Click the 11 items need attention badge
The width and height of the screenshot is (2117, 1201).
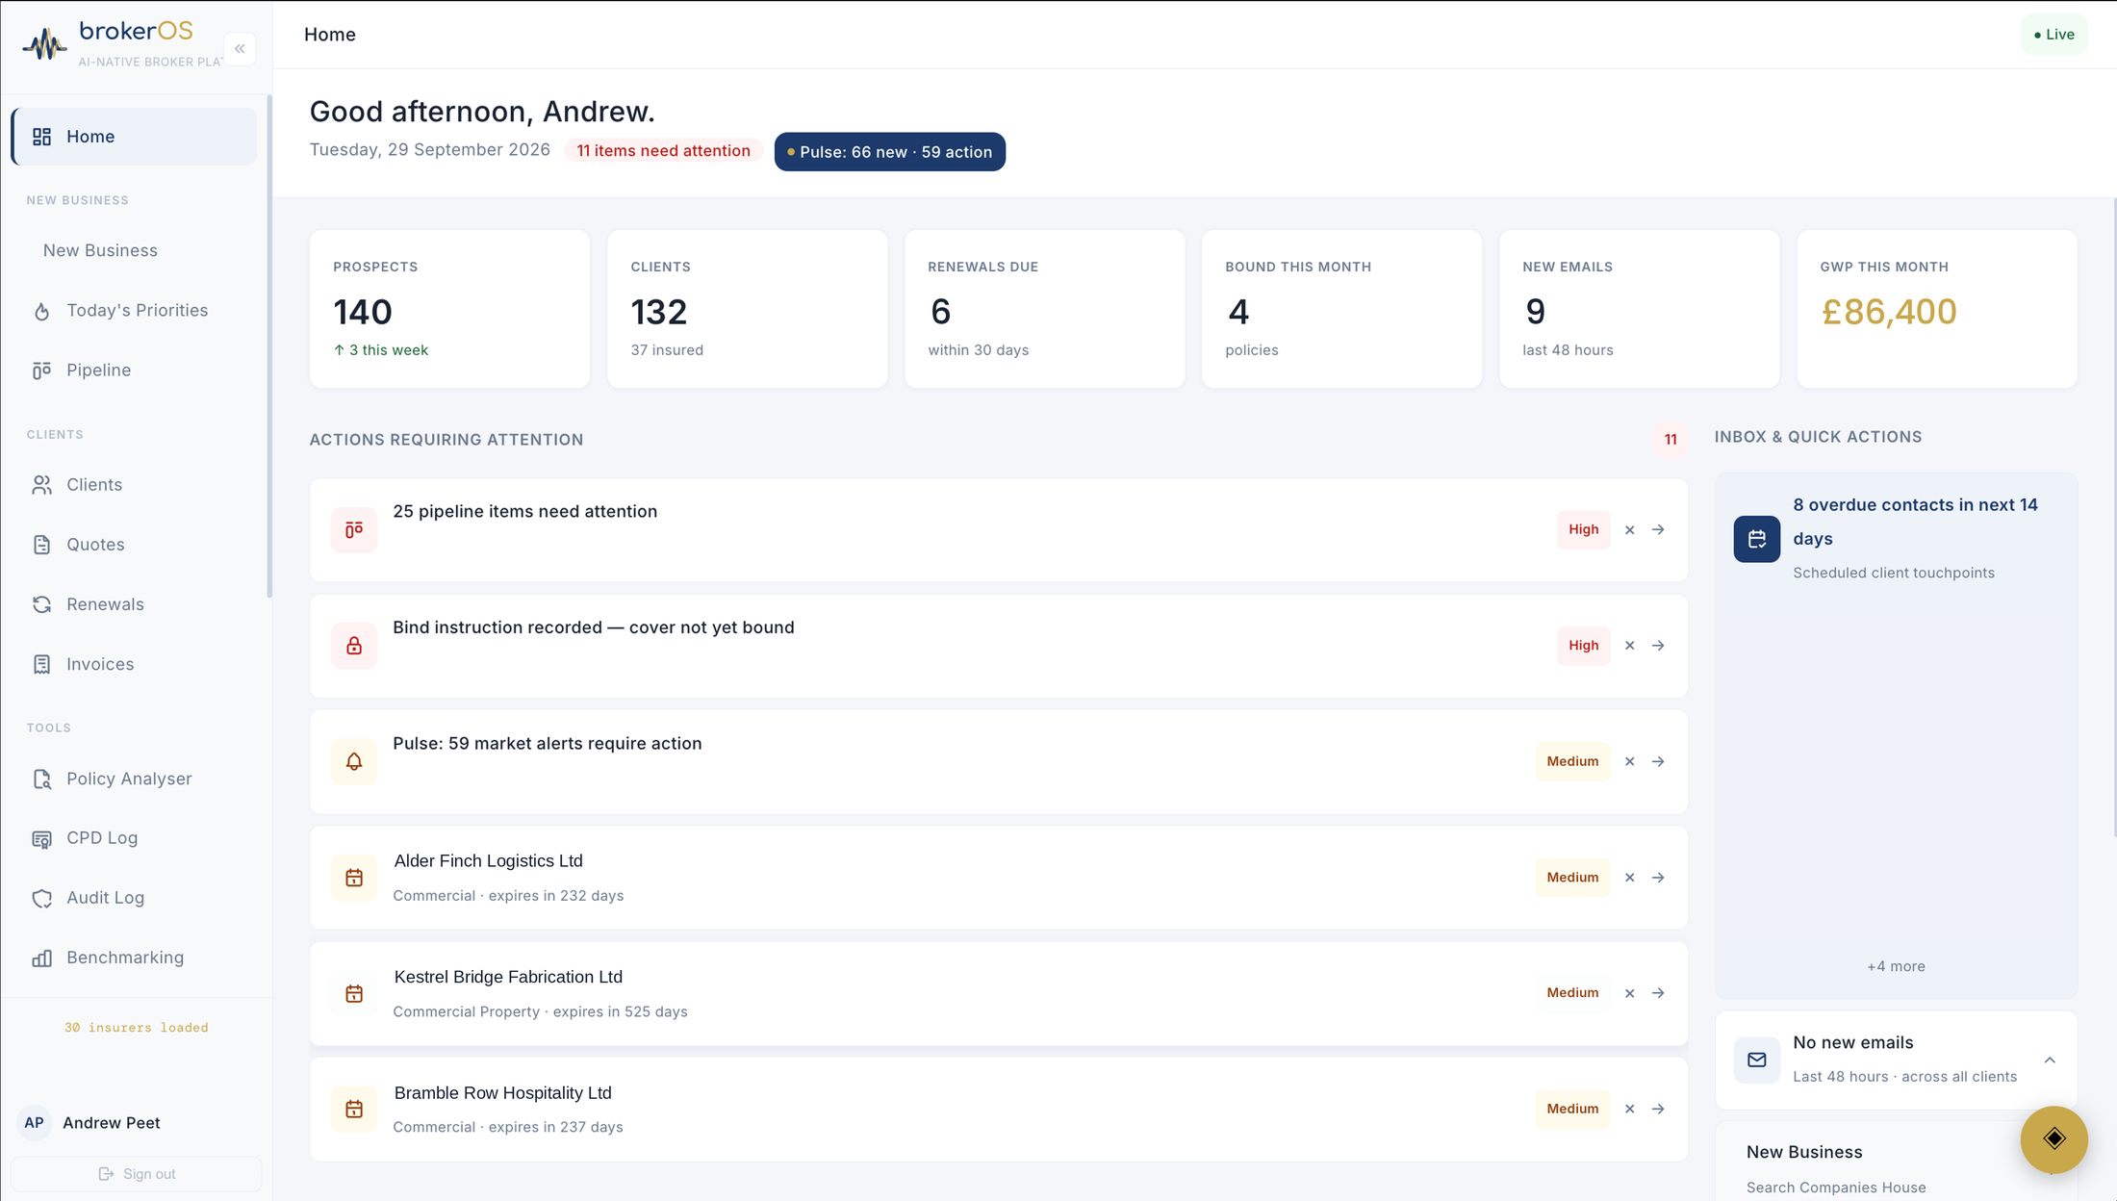663,151
